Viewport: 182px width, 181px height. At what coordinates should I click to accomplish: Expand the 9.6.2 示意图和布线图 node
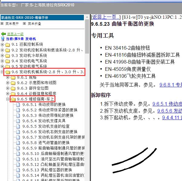[x=8, y=83]
